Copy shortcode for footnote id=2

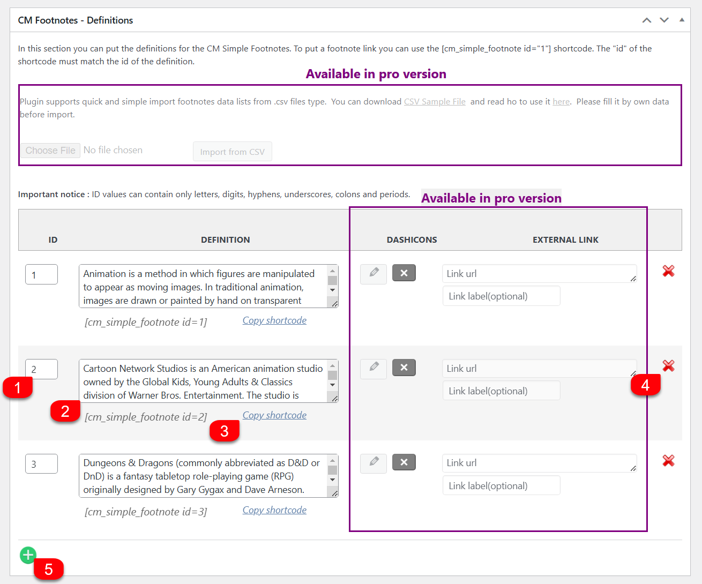coord(274,415)
